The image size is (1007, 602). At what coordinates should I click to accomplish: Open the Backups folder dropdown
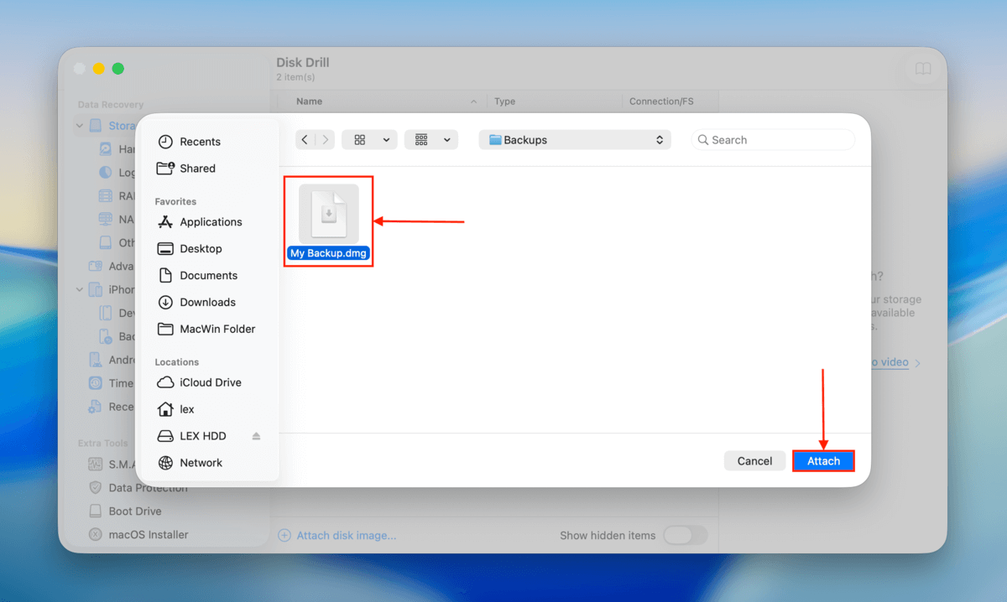574,139
